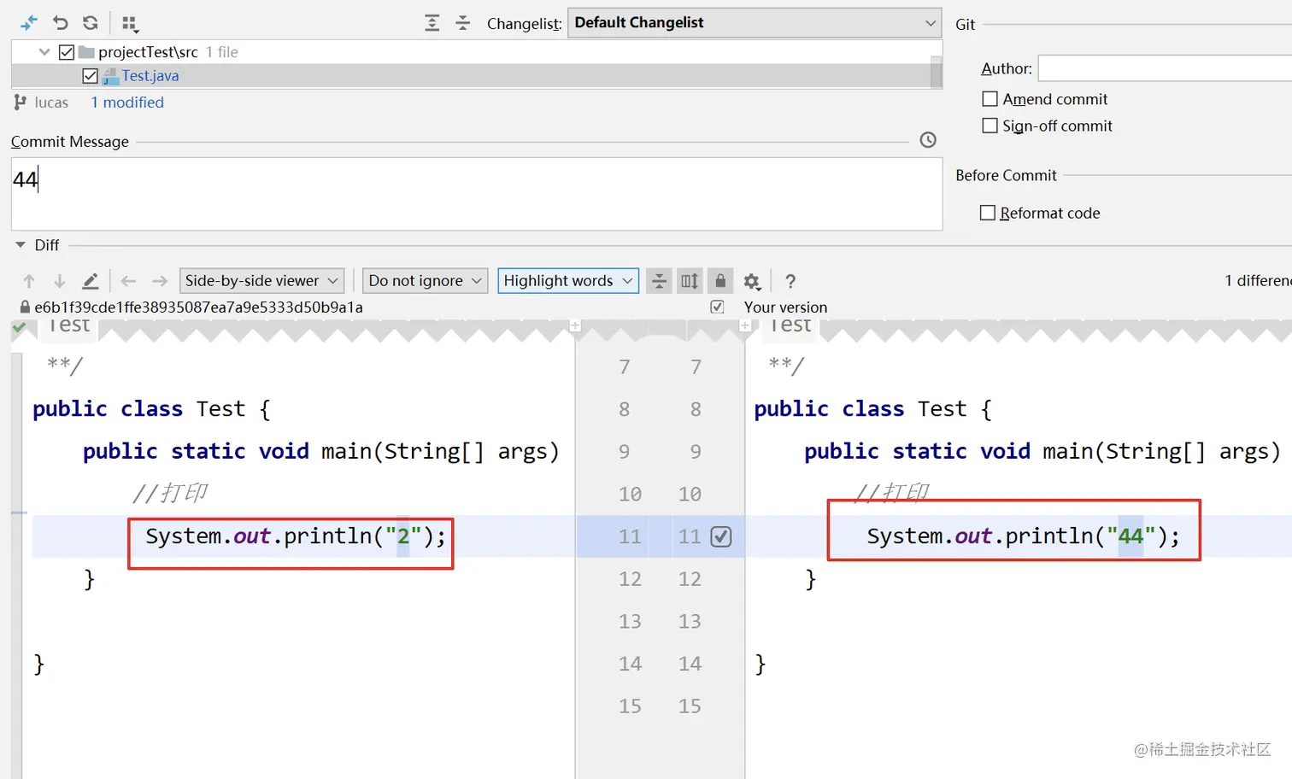Image resolution: width=1292 pixels, height=779 pixels.
Task: Collapse the projectTest\src tree node
Action: tap(44, 52)
